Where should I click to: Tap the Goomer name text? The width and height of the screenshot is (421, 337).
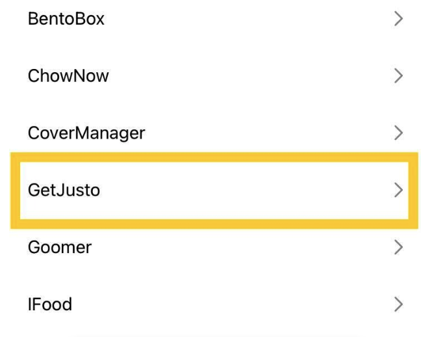tap(60, 247)
